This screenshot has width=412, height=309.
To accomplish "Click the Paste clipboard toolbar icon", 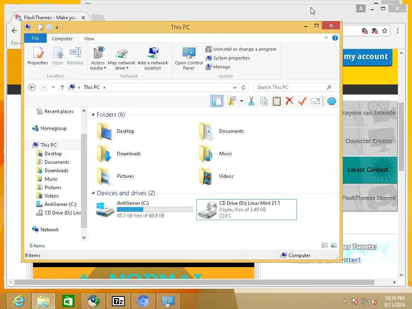I will click(x=277, y=101).
